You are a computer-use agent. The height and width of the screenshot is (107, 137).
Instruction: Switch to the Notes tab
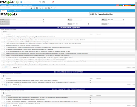tap(10, 11)
